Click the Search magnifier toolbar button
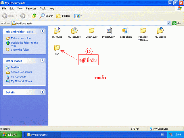Viewport: 184px width, 138px height. [x=46, y=16]
